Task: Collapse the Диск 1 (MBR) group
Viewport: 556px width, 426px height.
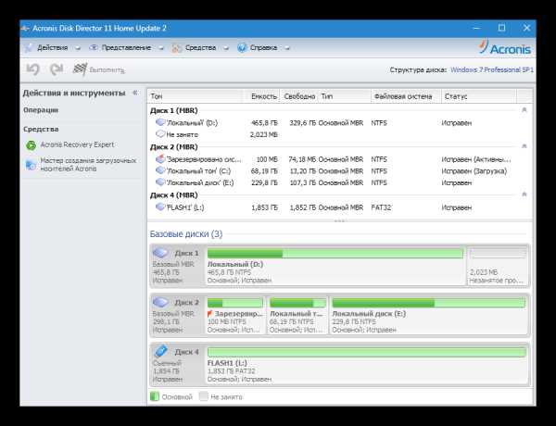Action: click(524, 110)
